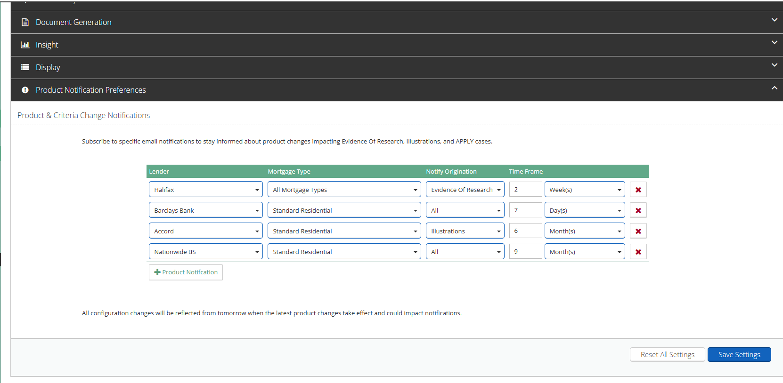Open Nationwide BS's Month(s) time frame dropdown
783x383 pixels.
pyautogui.click(x=585, y=252)
